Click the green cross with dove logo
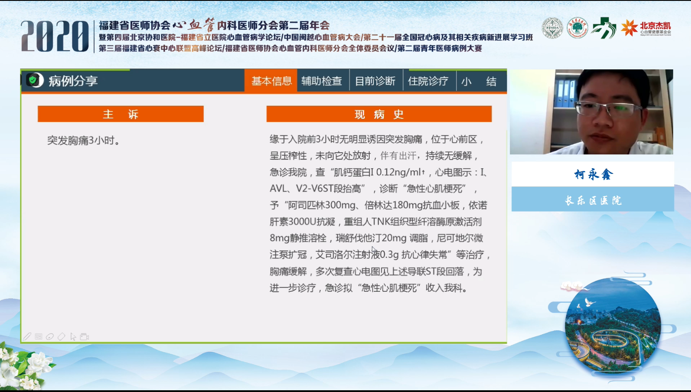Screen dimensions: 691x392 [604, 29]
